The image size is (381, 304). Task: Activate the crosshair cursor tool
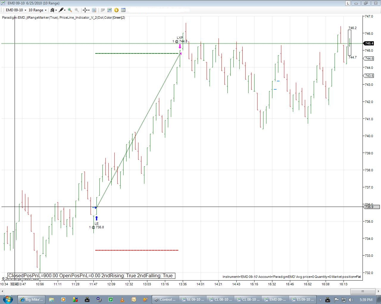click(x=85, y=10)
